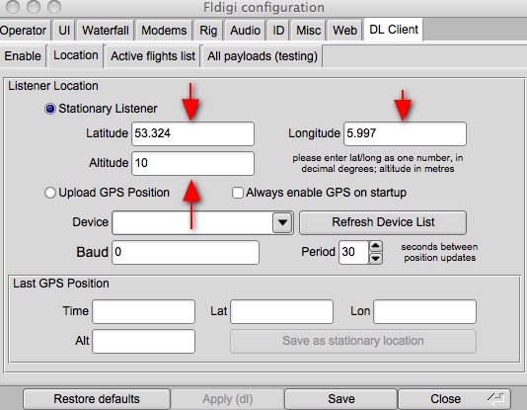Select the Stationary Listener radio button
This screenshot has height=410, width=527.
click(x=50, y=109)
